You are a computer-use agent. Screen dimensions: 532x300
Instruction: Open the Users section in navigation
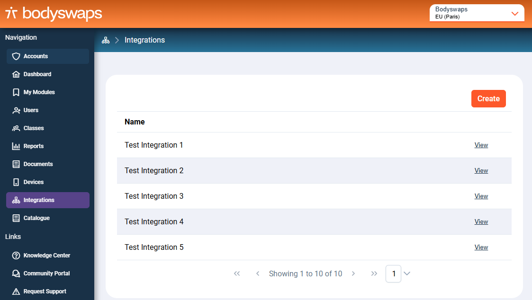[31, 110]
